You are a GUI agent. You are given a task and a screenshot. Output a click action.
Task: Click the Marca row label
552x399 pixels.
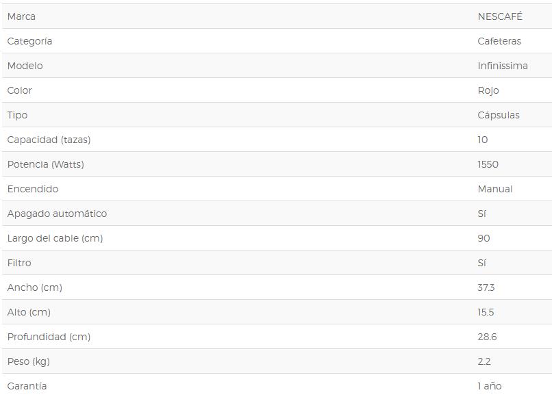21,16
